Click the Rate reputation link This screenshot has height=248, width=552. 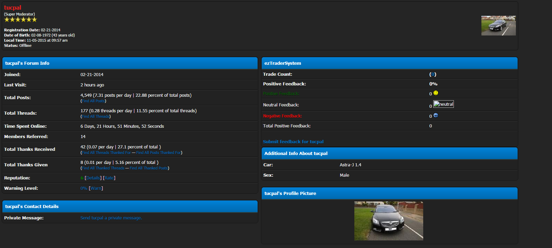point(109,178)
